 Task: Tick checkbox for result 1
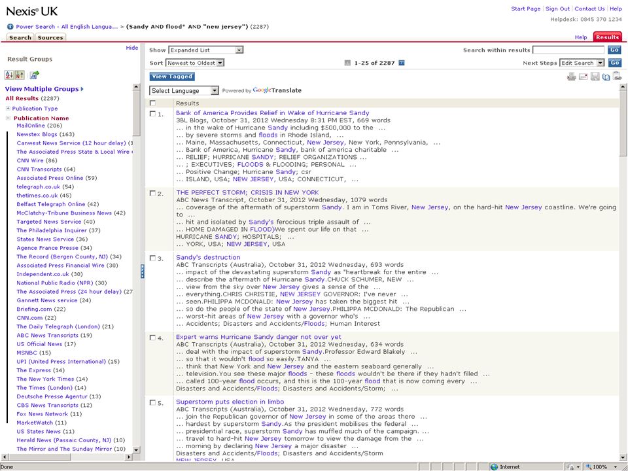coord(152,114)
